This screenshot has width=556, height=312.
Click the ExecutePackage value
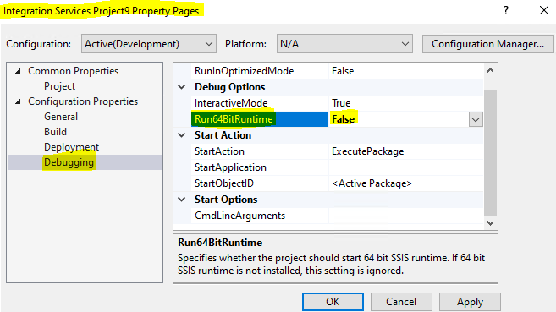click(x=368, y=151)
